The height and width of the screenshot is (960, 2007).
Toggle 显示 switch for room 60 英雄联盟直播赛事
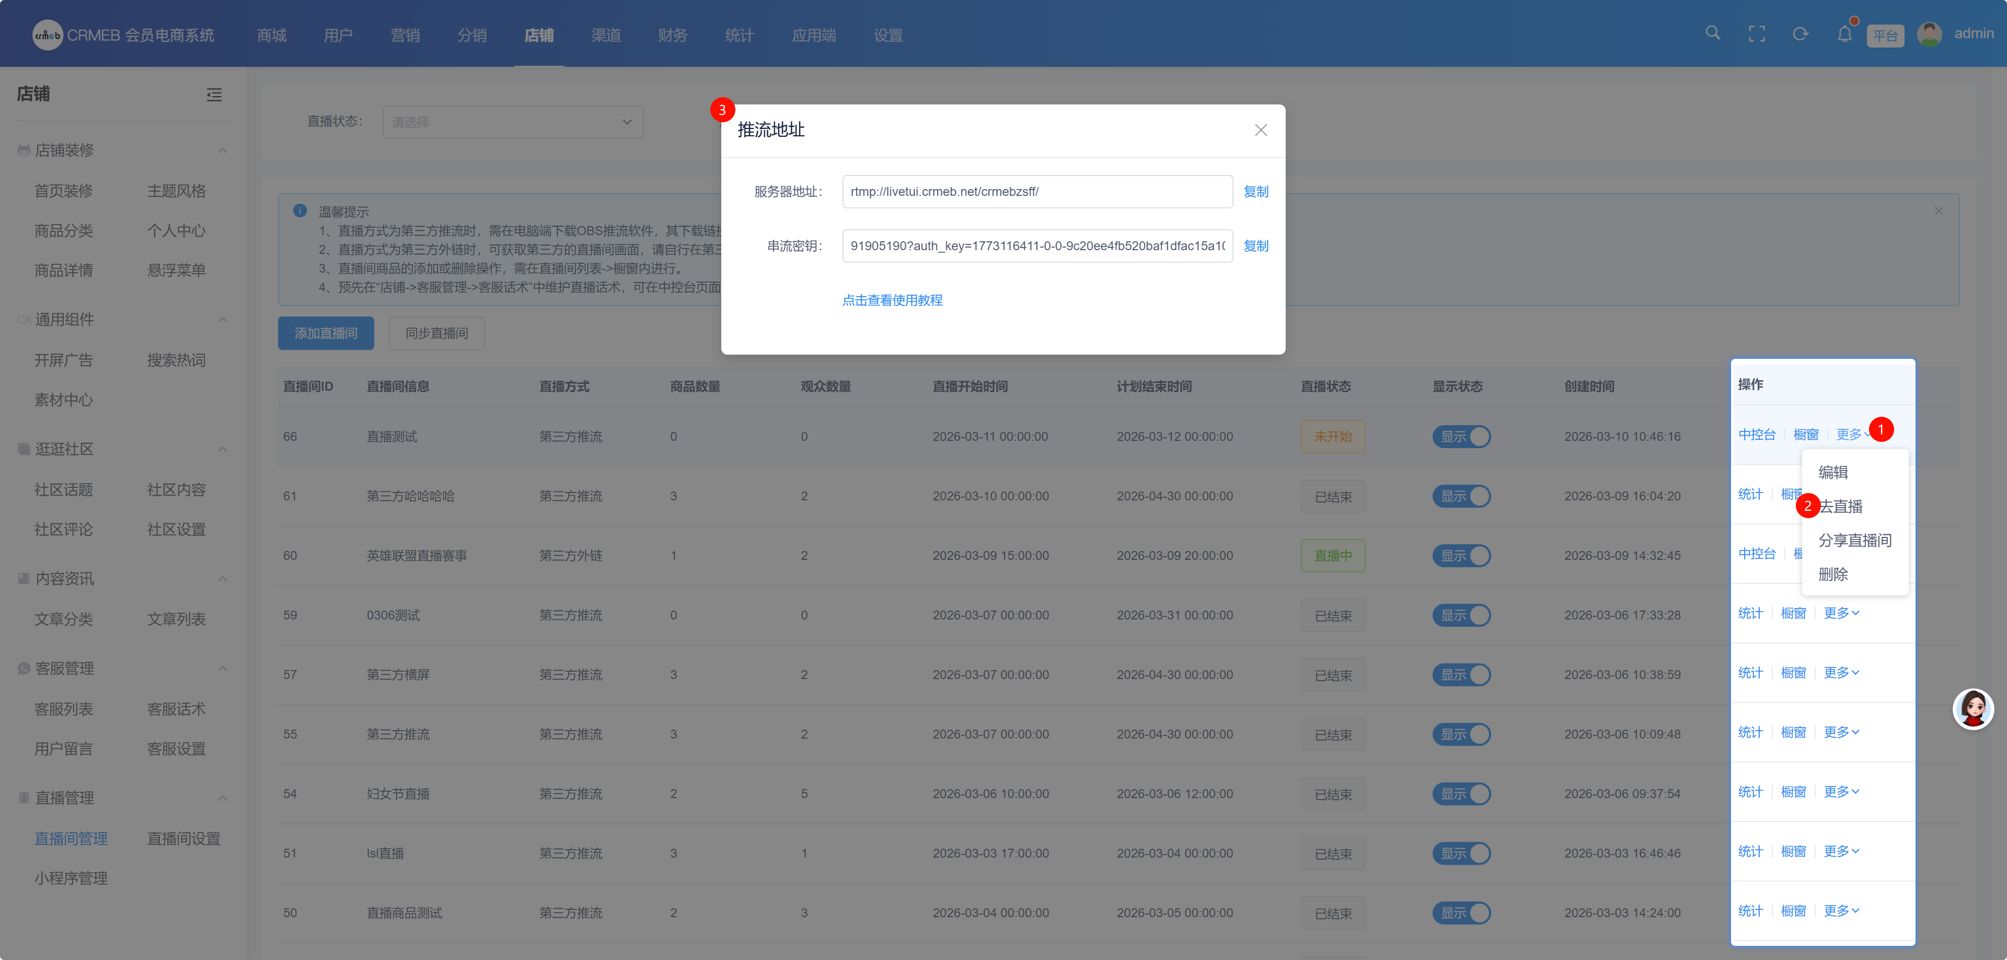pos(1461,556)
